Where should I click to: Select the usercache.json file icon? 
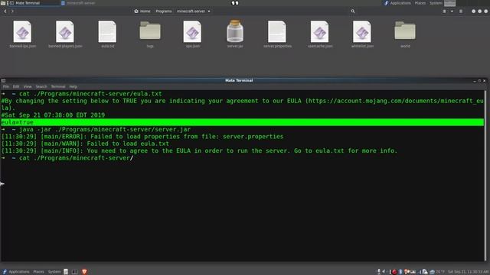click(x=320, y=31)
